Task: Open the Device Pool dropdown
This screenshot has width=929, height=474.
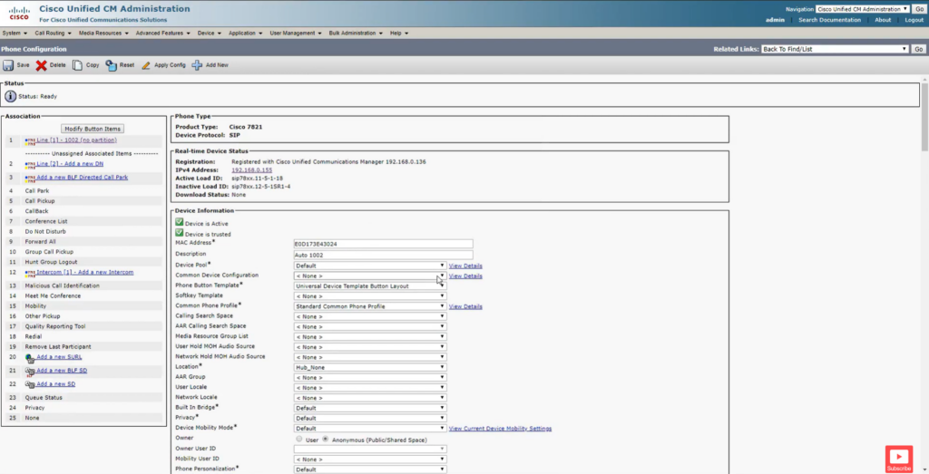Action: point(370,266)
